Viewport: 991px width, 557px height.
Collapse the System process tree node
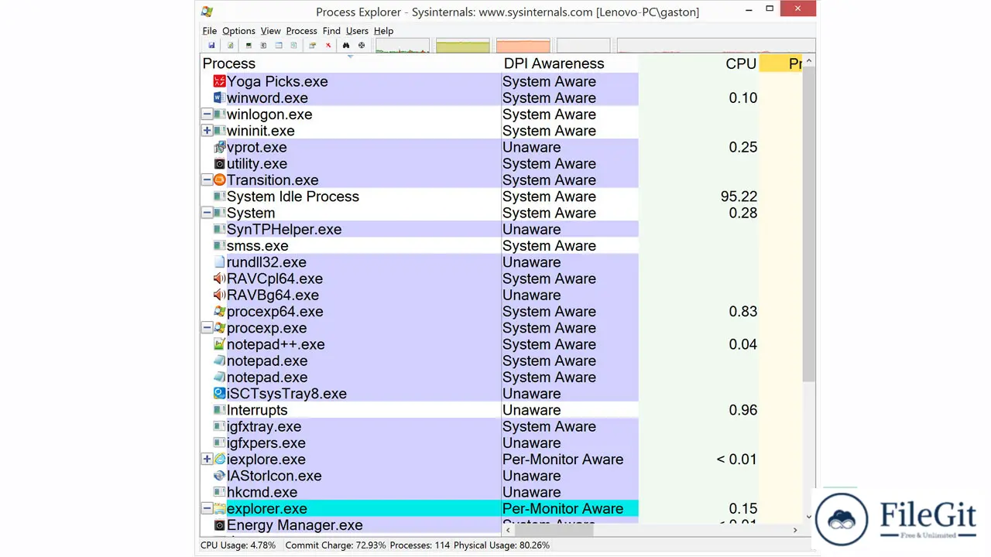tap(207, 213)
